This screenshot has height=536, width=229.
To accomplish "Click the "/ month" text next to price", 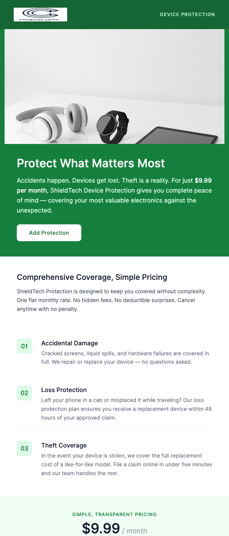I will 135,531.
